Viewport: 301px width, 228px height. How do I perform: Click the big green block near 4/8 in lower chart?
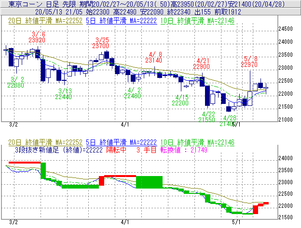tap(150, 182)
